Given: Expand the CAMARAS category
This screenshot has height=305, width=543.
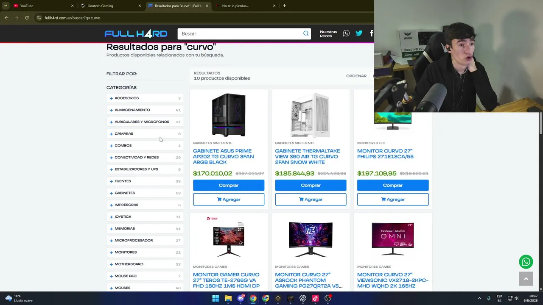Looking at the screenshot, I should 145,134.
